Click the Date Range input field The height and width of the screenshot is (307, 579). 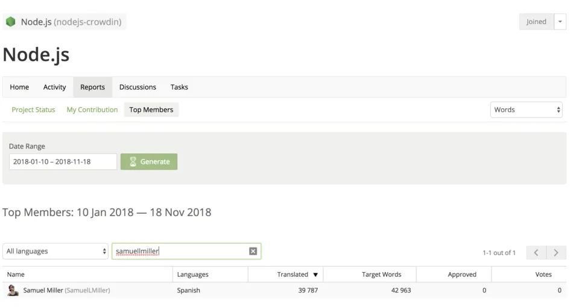coord(63,162)
